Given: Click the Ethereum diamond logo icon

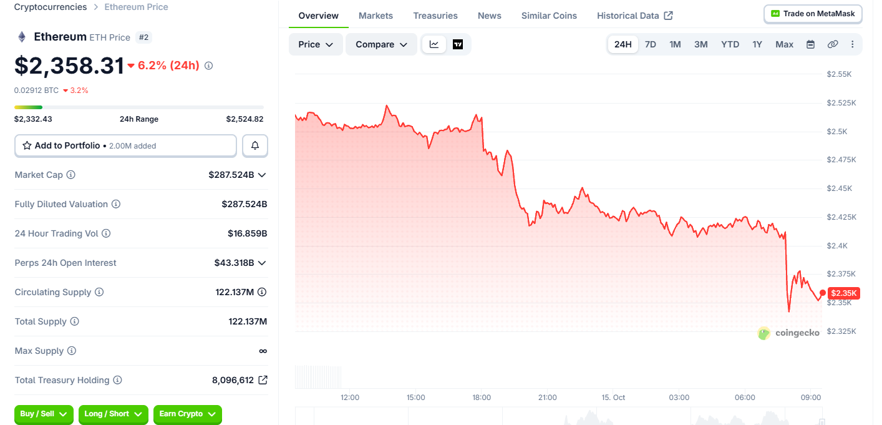Looking at the screenshot, I should coord(22,37).
